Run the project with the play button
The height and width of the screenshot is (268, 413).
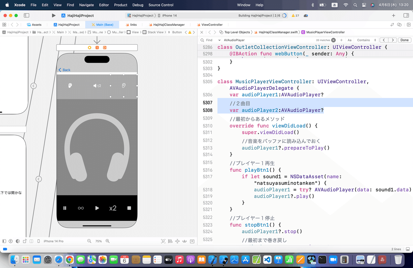[x=53, y=15]
